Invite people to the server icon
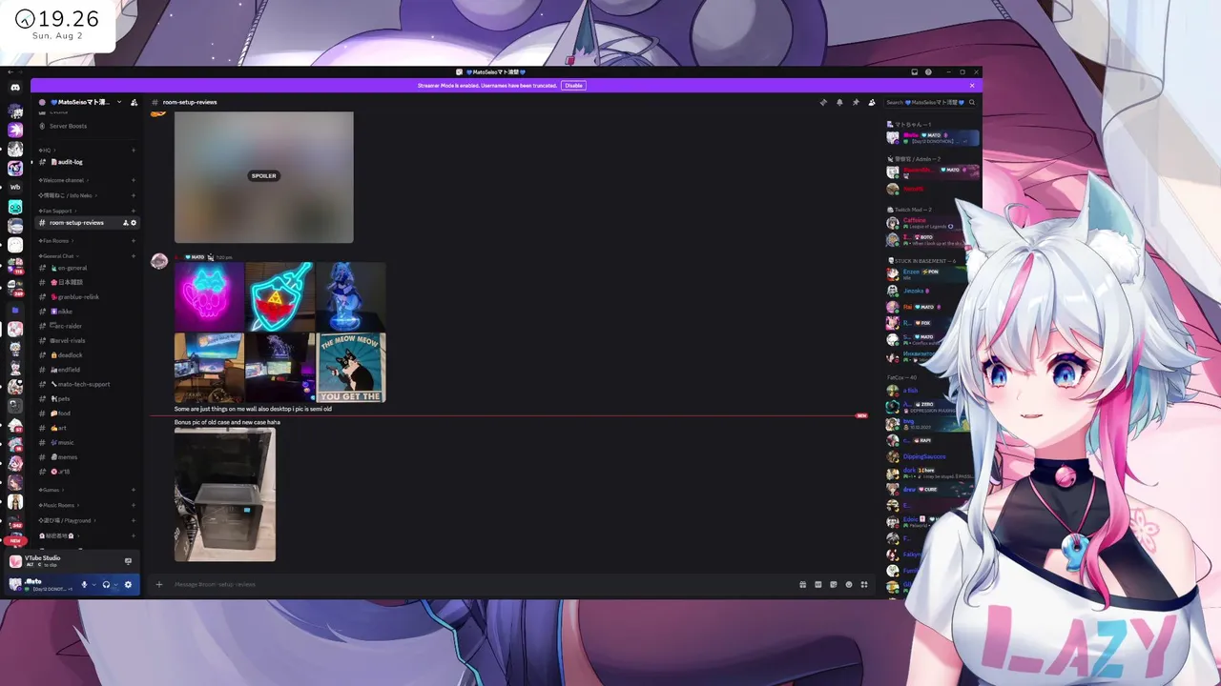Image resolution: width=1221 pixels, height=686 pixels. pyautogui.click(x=134, y=102)
